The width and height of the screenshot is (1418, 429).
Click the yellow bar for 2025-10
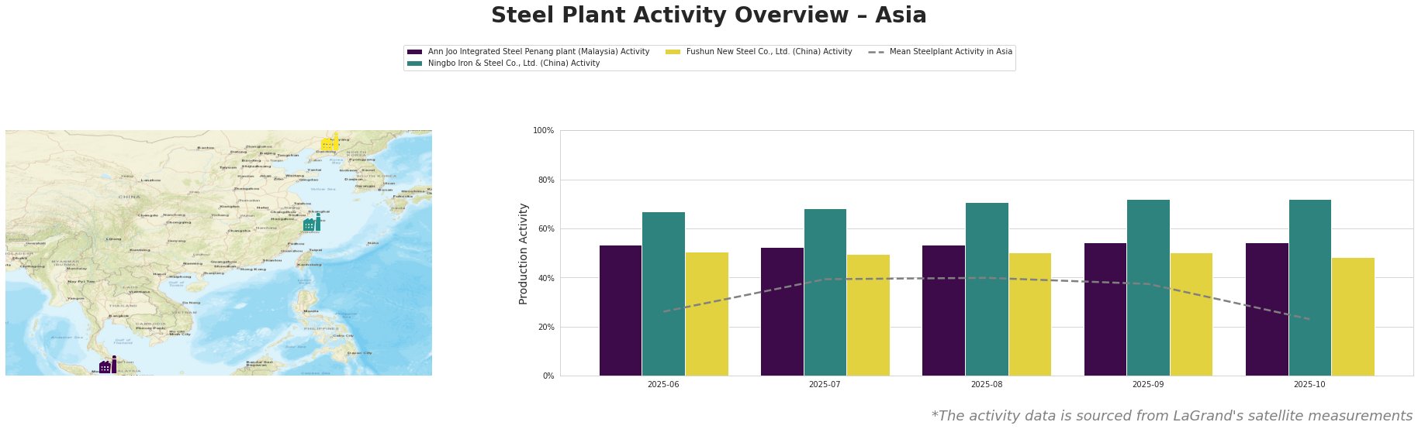(1352, 316)
